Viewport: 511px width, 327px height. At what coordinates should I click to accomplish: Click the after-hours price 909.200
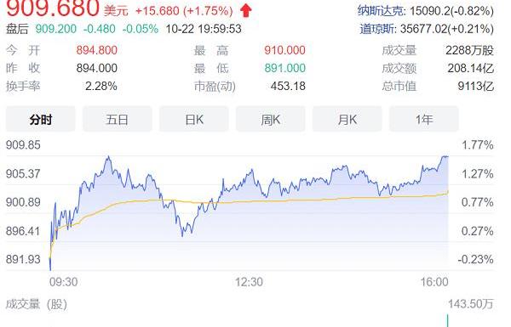coord(55,29)
